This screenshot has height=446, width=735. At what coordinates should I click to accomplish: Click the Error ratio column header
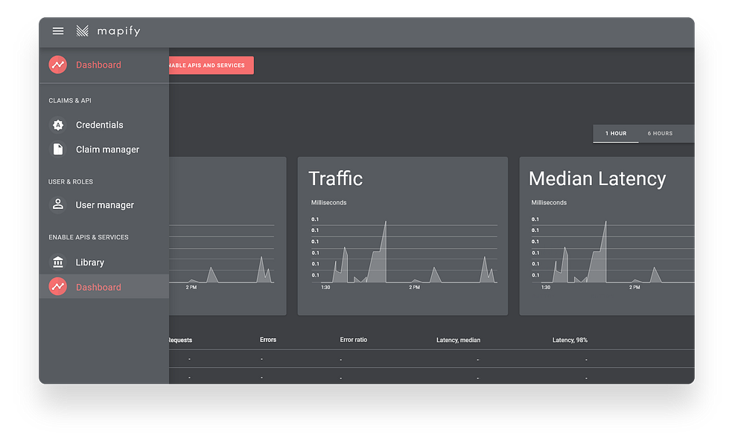(x=354, y=340)
